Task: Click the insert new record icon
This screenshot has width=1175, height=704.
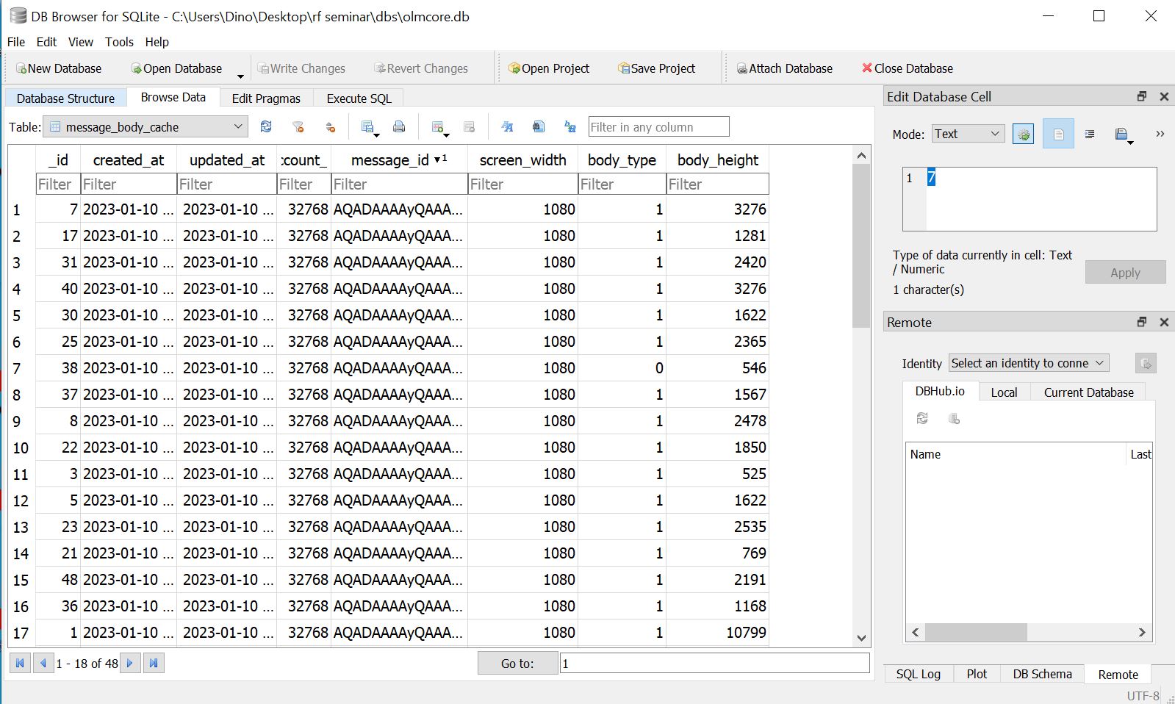Action: point(438,127)
